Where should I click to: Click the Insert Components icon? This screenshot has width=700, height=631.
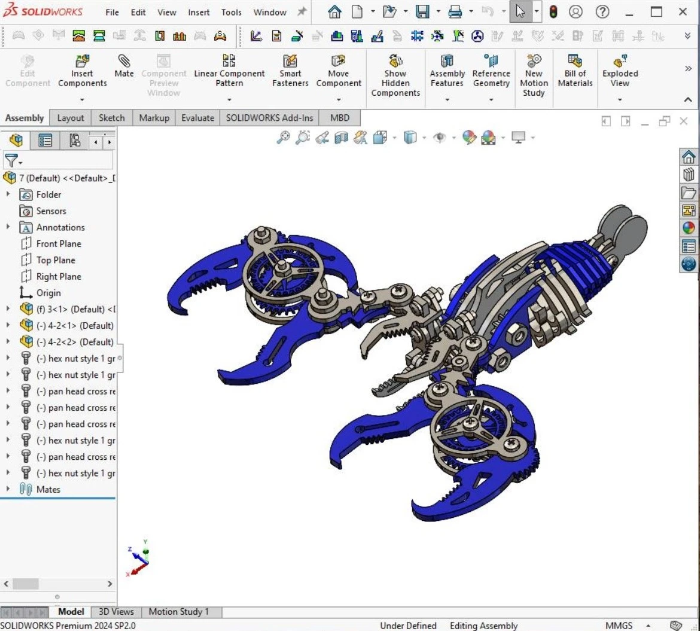82,62
